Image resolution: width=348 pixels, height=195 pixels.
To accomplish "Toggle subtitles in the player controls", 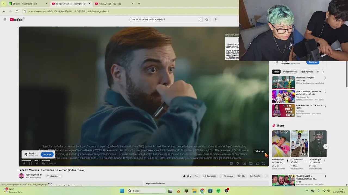I will pyautogui.click(x=231, y=163).
